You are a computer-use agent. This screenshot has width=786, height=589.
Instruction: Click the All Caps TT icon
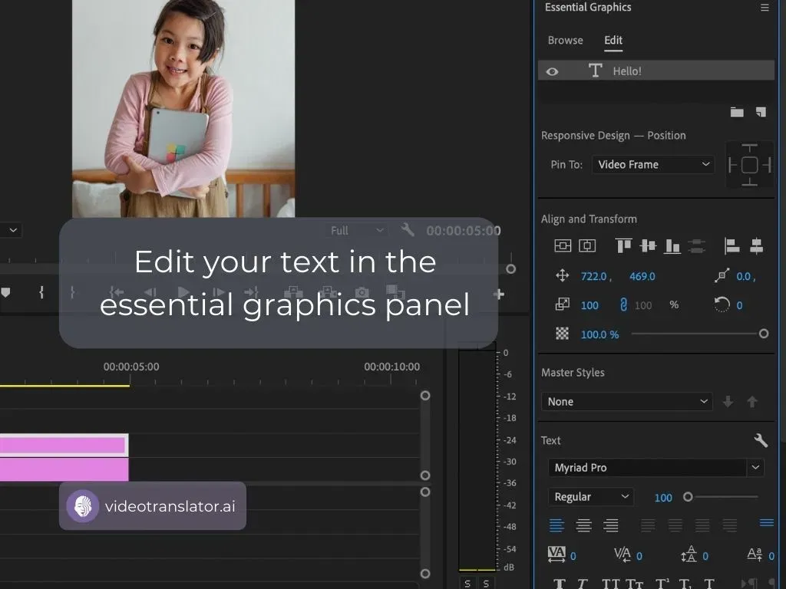[x=610, y=584]
